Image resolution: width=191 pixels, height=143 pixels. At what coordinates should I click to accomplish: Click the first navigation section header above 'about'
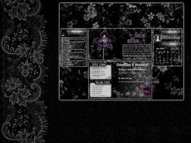point(74,40)
